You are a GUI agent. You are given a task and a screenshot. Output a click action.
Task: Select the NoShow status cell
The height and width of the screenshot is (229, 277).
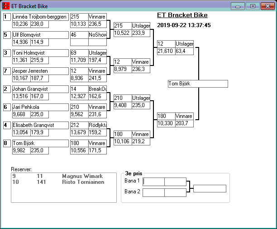(97, 35)
